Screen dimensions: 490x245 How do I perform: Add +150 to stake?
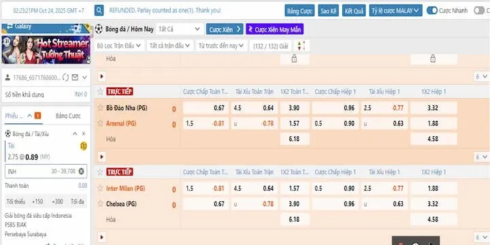point(37,201)
